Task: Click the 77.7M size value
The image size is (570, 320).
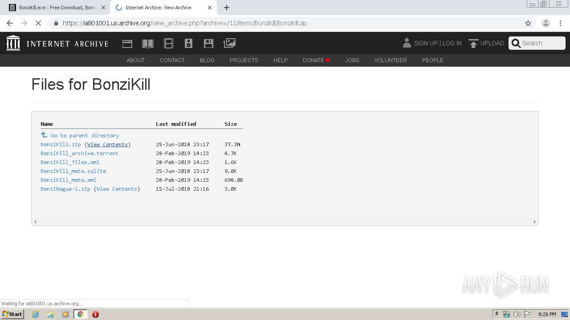Action: [x=232, y=144]
